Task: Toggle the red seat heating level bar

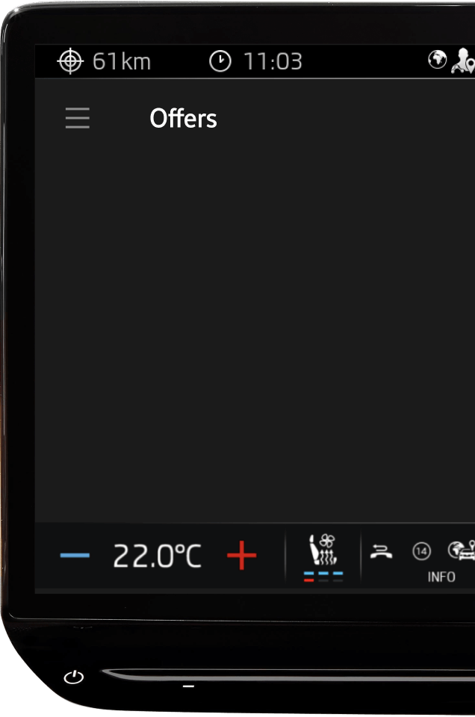Action: pyautogui.click(x=308, y=580)
